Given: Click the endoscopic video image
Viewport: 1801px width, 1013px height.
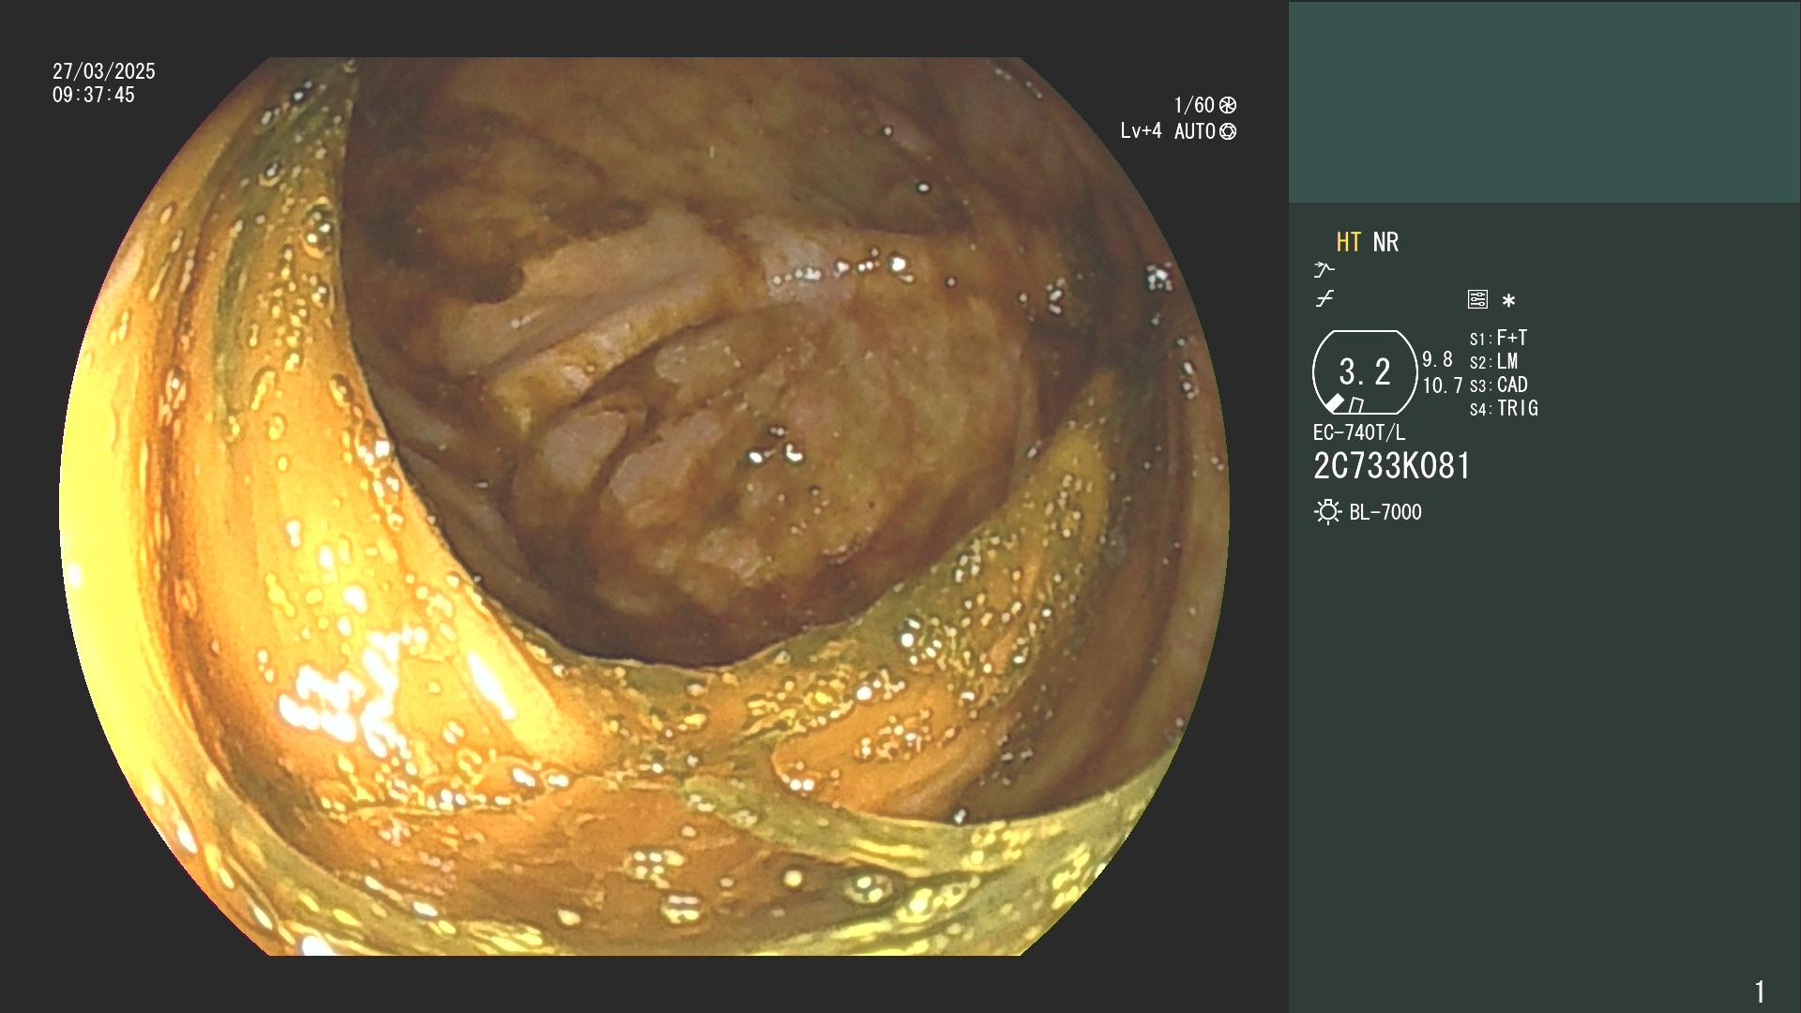Looking at the screenshot, I should (644, 506).
